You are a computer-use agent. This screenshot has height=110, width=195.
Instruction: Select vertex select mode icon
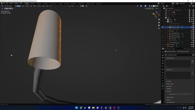[16, 6]
